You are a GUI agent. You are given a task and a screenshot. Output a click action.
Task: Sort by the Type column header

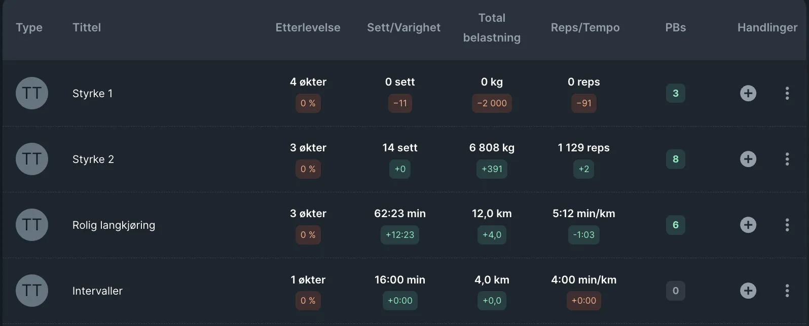pos(29,27)
